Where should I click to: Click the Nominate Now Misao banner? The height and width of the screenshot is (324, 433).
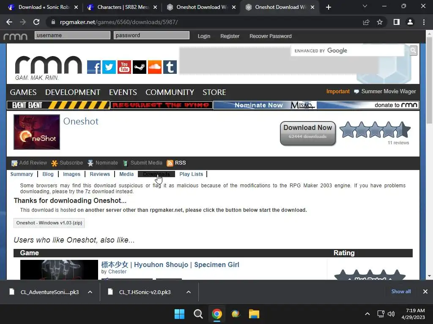coord(265,105)
